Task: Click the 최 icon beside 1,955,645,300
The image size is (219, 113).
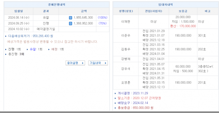Action: tap(70, 17)
